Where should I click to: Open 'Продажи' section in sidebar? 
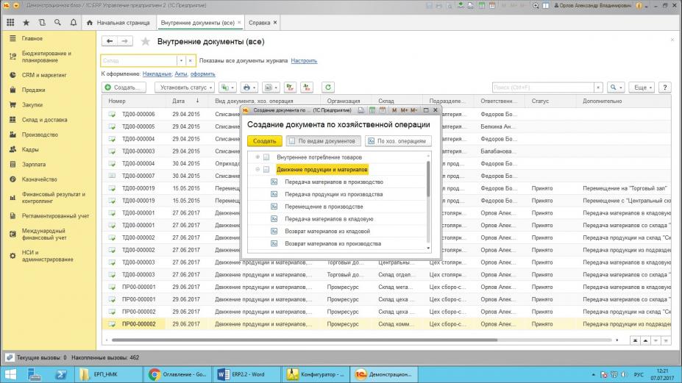click(x=33, y=90)
